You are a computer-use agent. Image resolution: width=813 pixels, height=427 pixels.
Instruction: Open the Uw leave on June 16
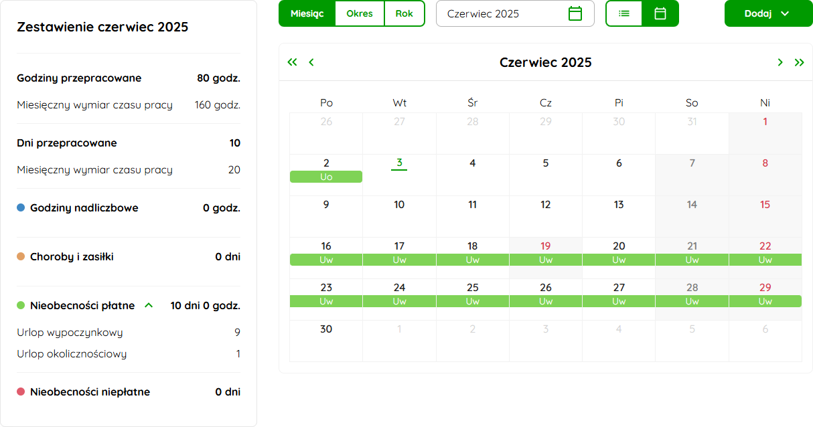pyautogui.click(x=326, y=260)
